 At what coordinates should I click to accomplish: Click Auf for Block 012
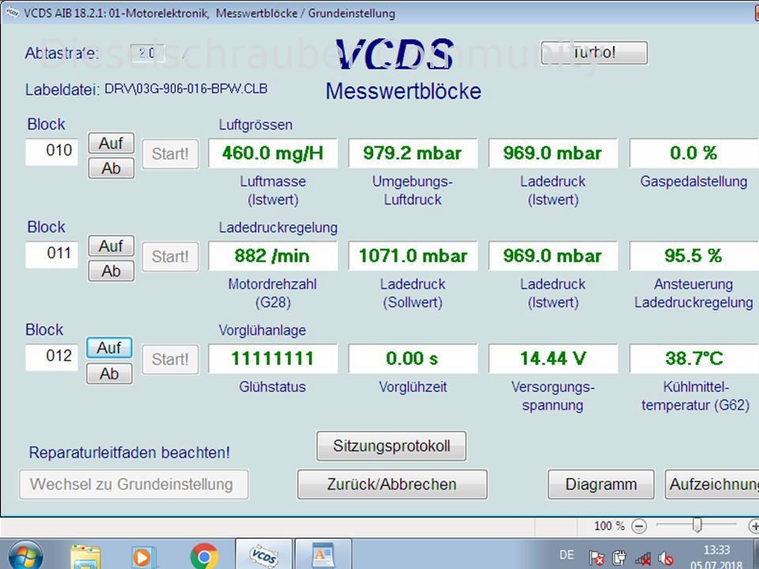coord(109,348)
